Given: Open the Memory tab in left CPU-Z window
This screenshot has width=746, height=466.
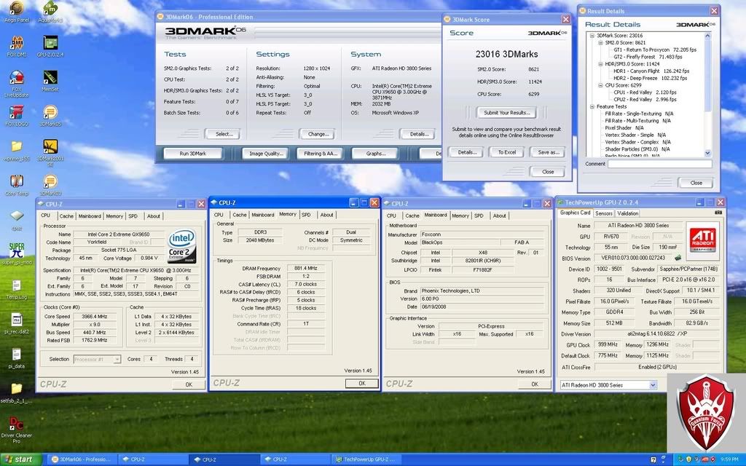Looking at the screenshot, I should point(114,216).
